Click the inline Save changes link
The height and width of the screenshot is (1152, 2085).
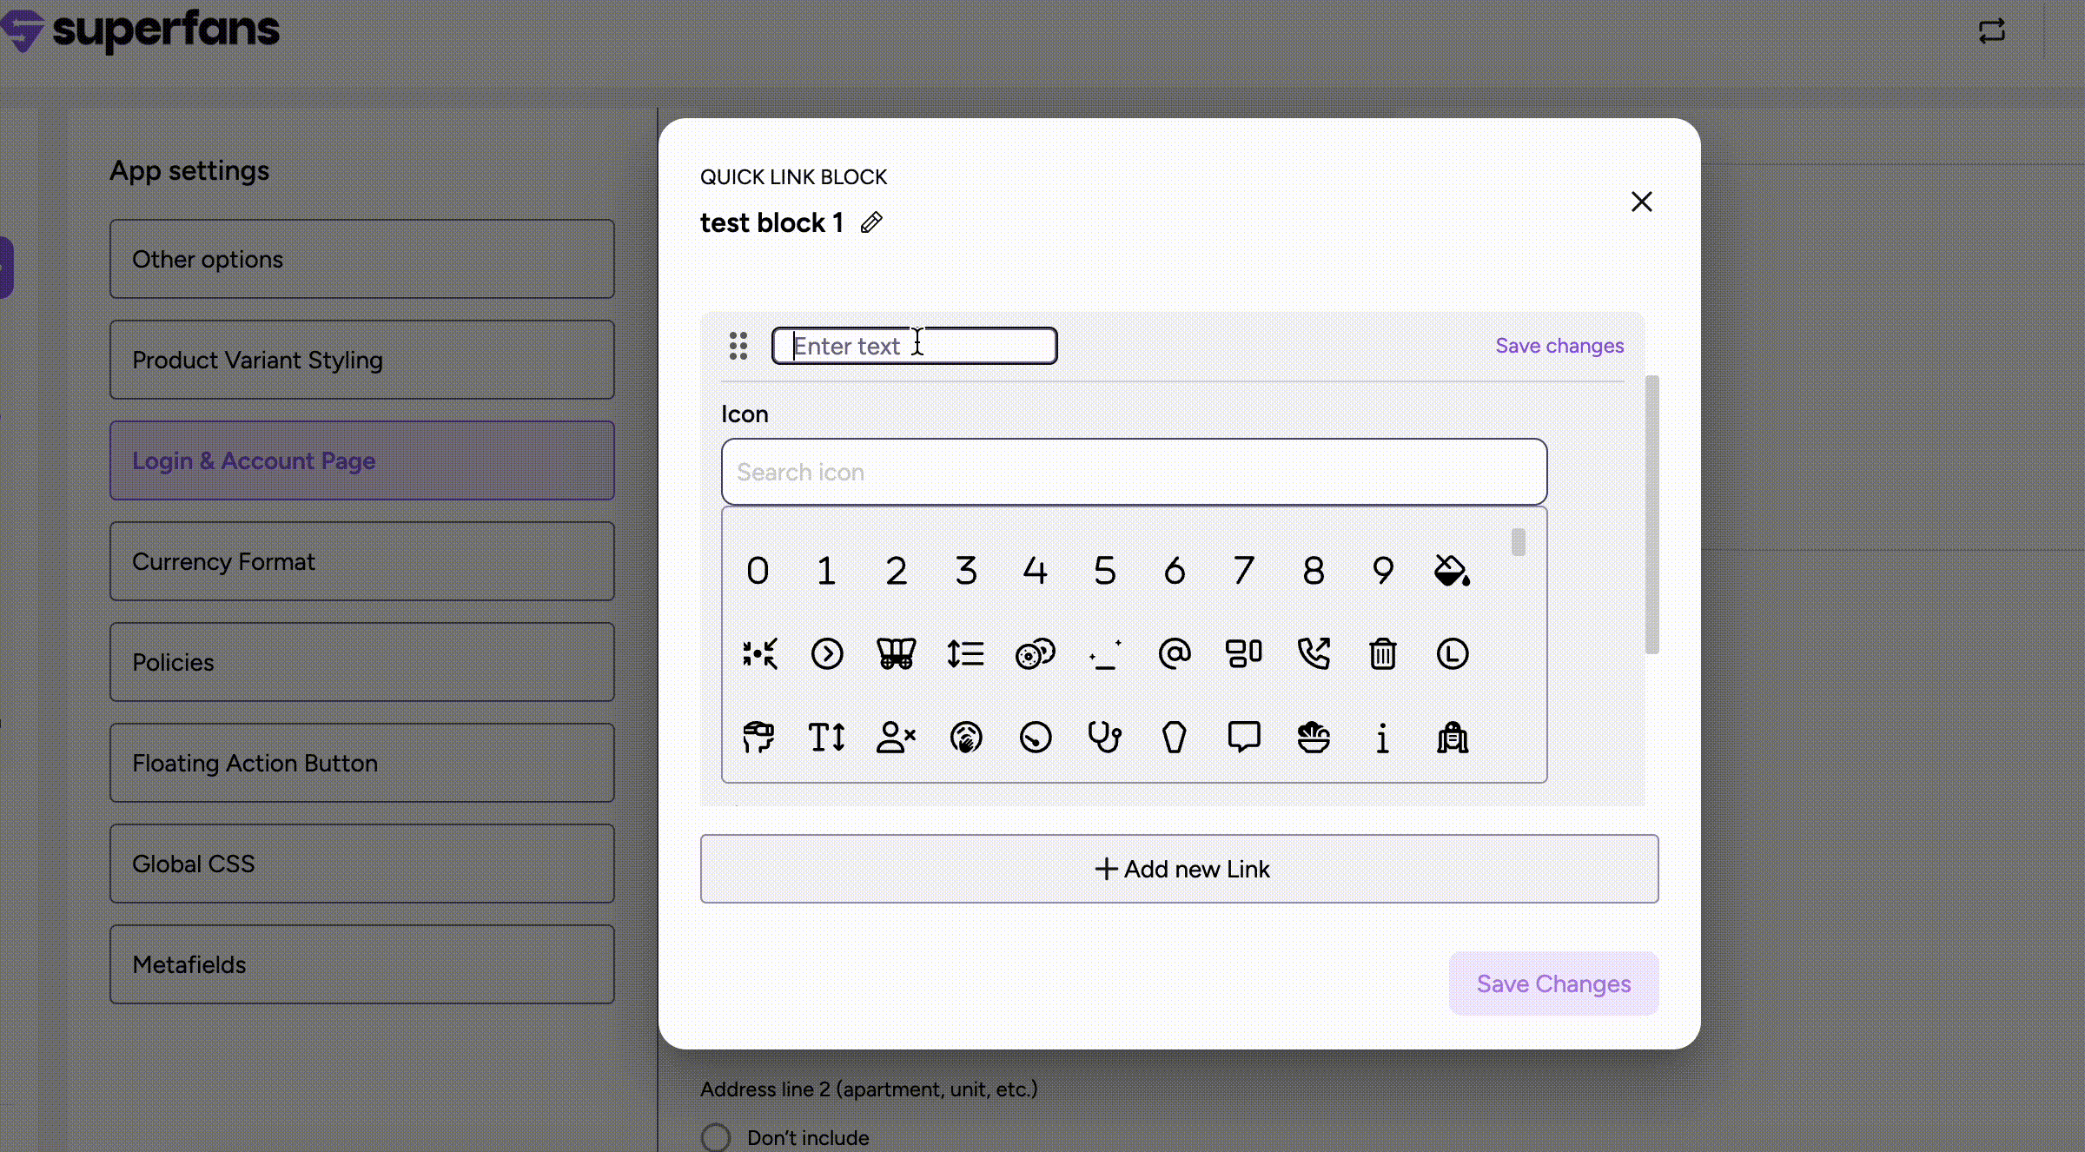1559,346
